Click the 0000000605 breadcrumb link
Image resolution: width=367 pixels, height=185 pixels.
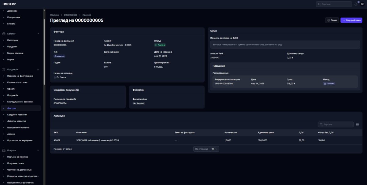[71, 15]
